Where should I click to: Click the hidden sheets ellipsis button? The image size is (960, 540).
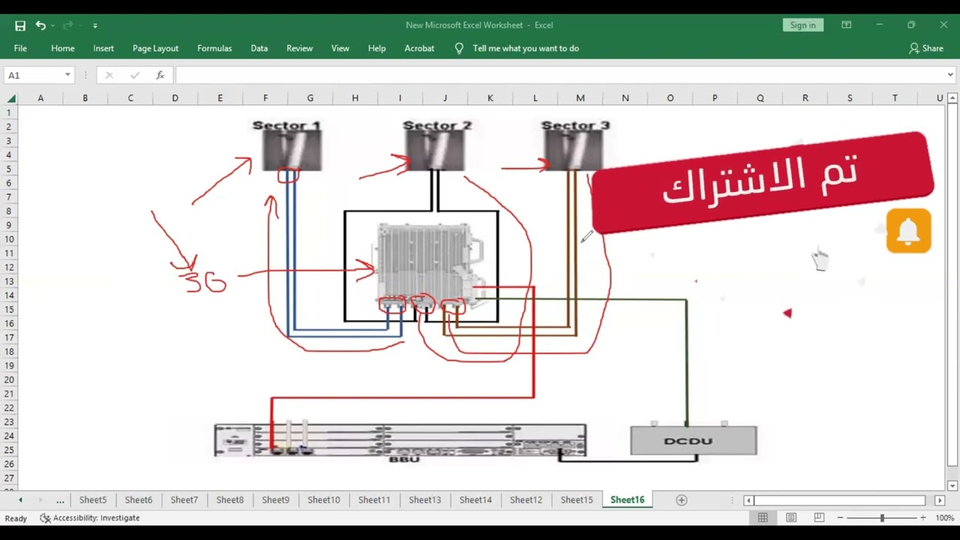tap(60, 500)
